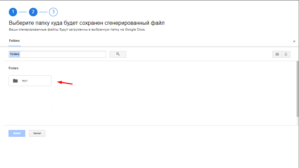Confirm with the Select button
Image resolution: width=299 pixels, height=168 pixels.
pyautogui.click(x=17, y=133)
